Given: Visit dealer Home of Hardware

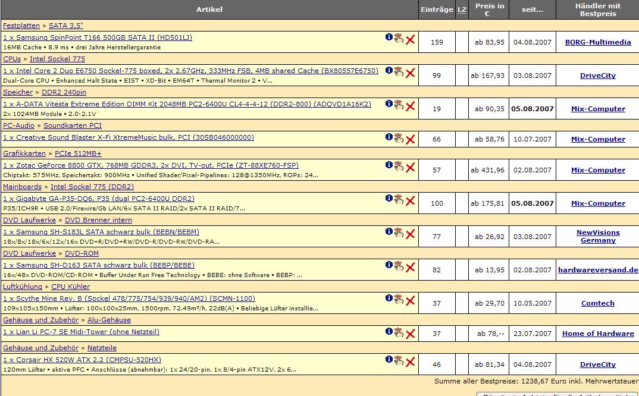Looking at the screenshot, I should 598,334.
